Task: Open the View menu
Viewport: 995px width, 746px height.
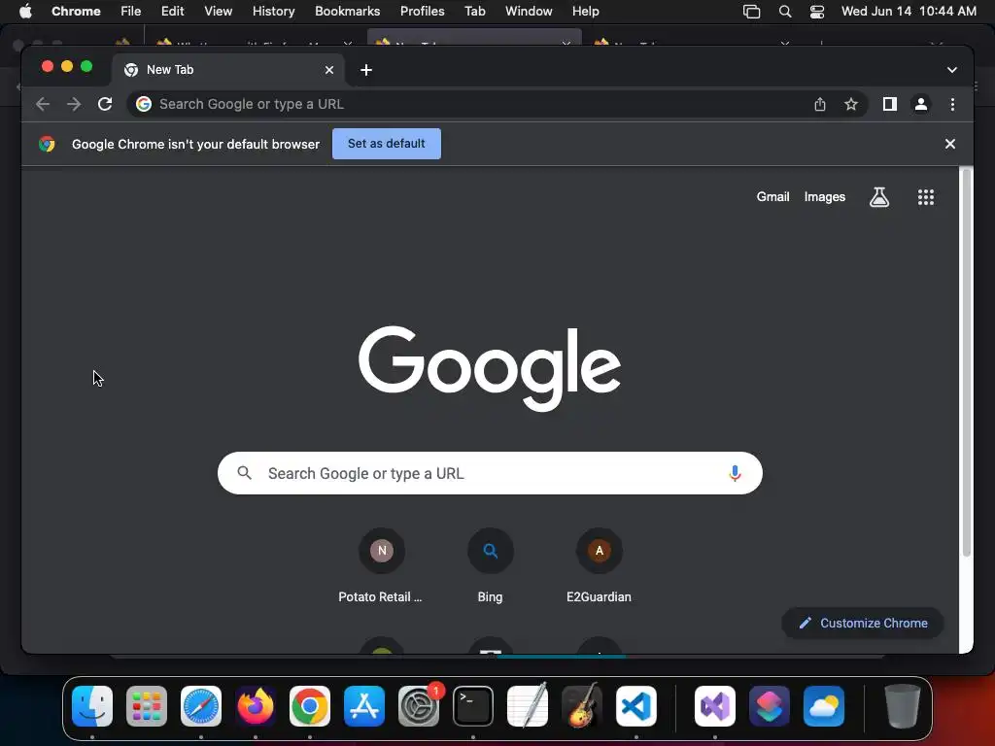Action: [x=218, y=11]
